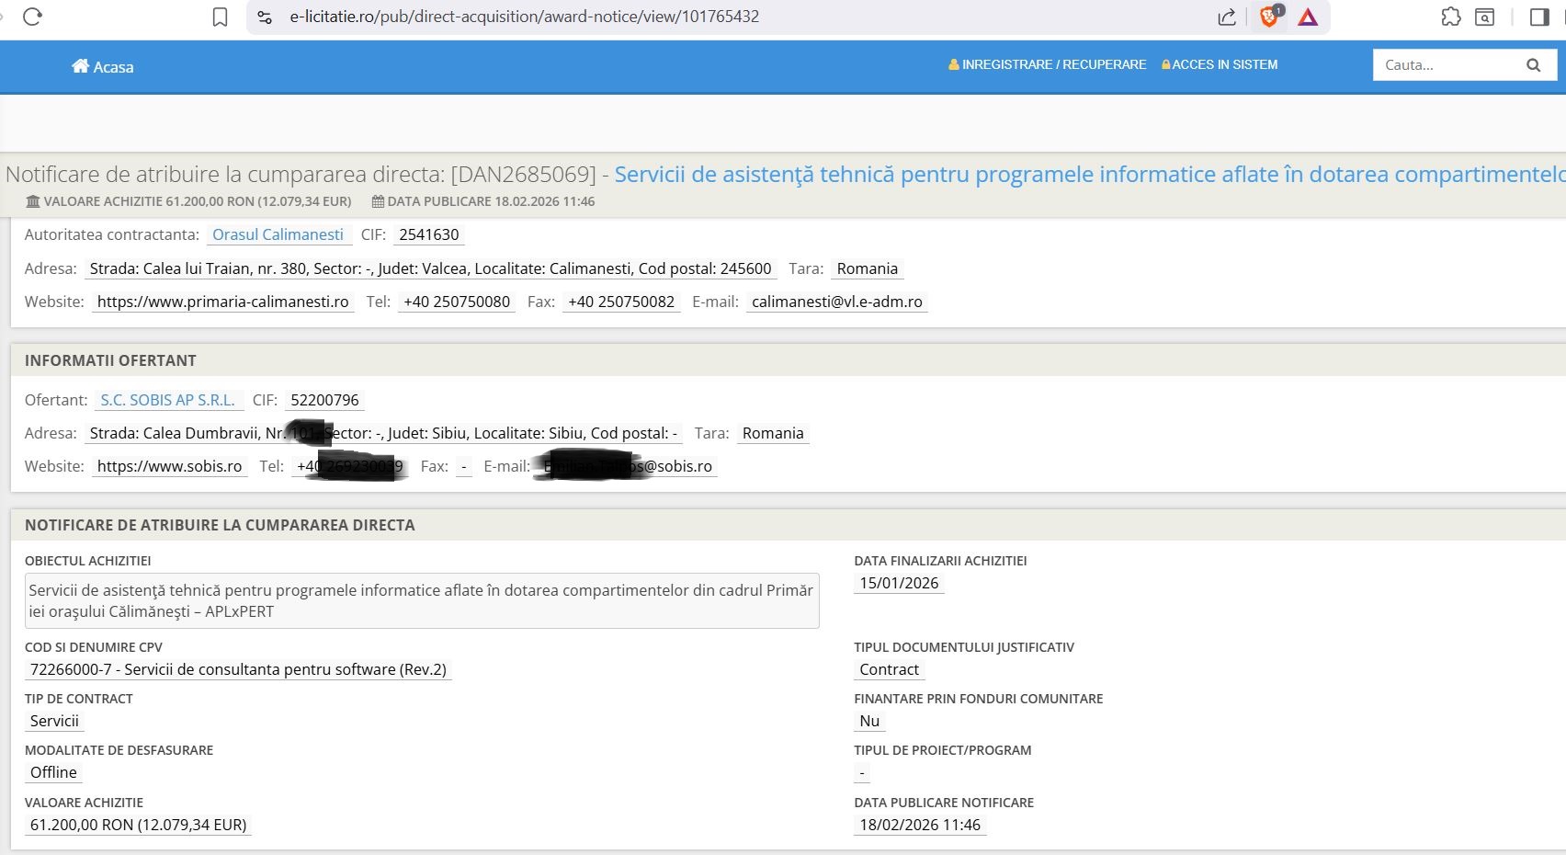
Task: Click the primaria-calimanesti.ro website field
Action: click(x=222, y=302)
